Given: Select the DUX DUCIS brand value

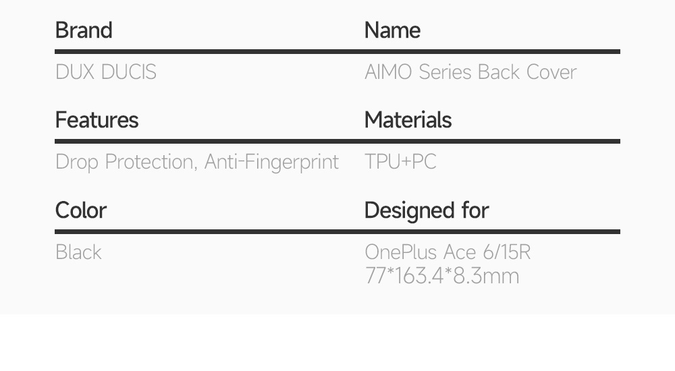Looking at the screenshot, I should 106,72.
